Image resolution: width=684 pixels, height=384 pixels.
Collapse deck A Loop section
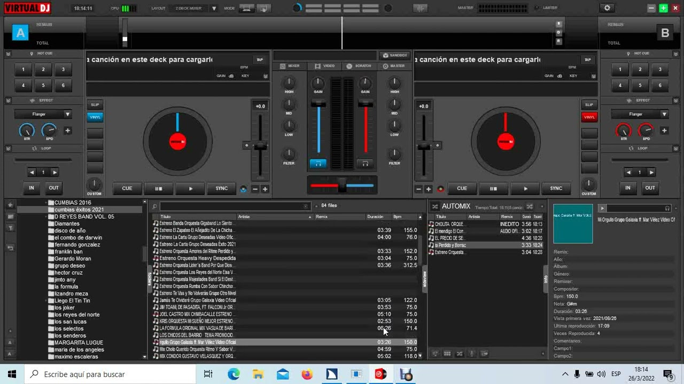coord(8,148)
